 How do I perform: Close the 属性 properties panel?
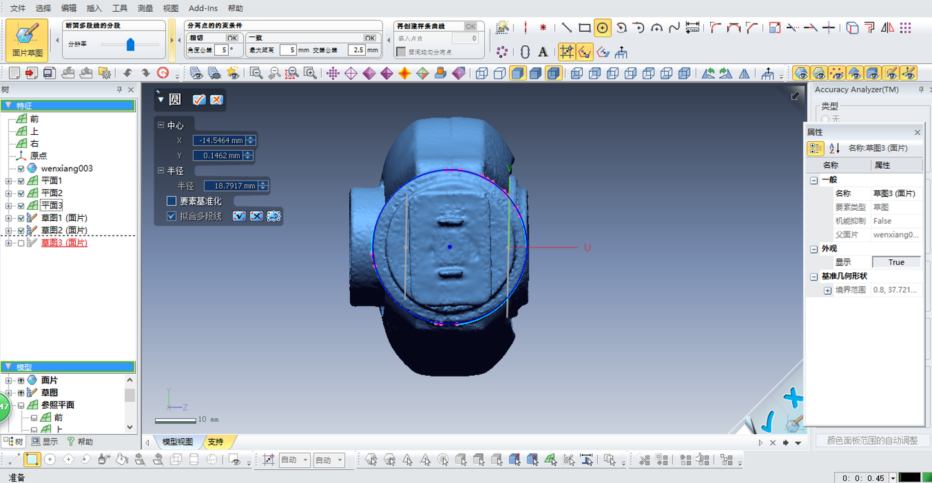coord(917,132)
